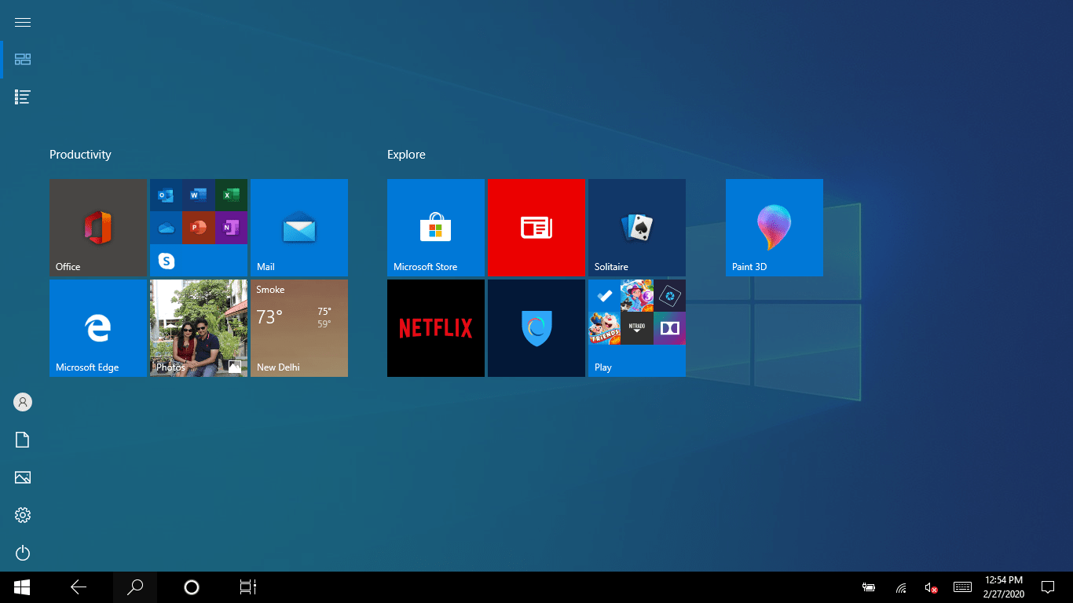Expand the Start hamburger menu
The width and height of the screenshot is (1073, 603).
23,22
